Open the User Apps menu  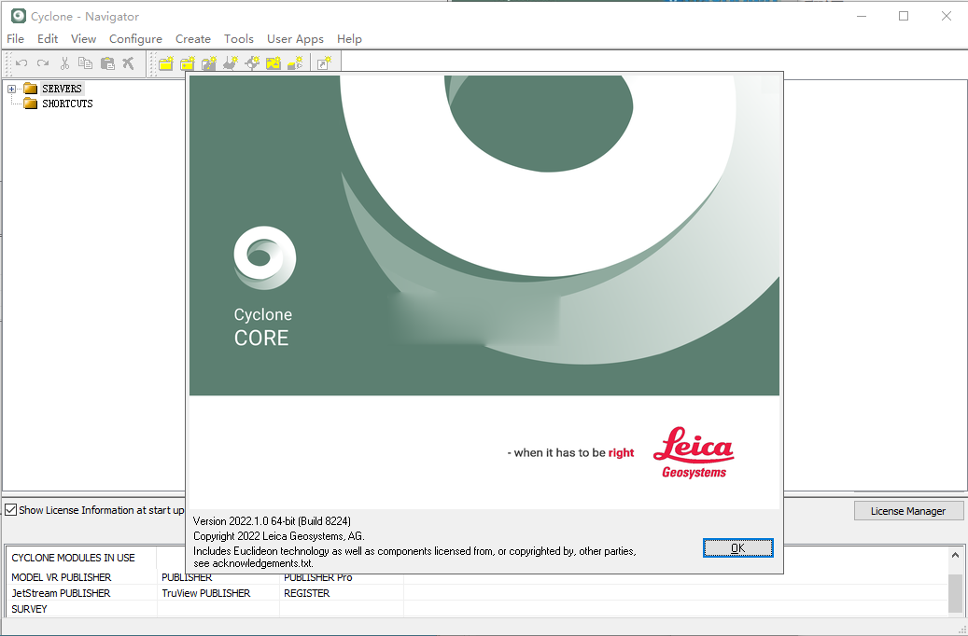click(295, 39)
